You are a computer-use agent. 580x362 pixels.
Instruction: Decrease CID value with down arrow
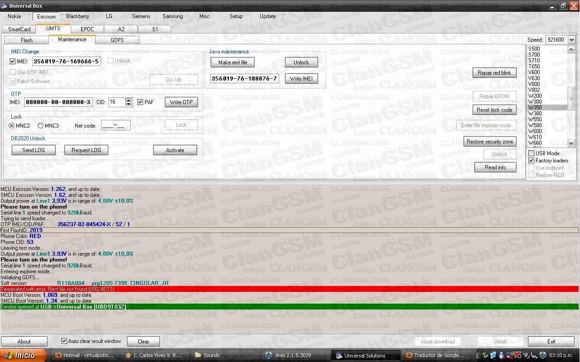click(x=129, y=104)
